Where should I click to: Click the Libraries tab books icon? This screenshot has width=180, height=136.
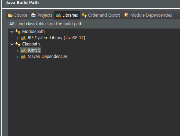pyautogui.click(x=58, y=15)
